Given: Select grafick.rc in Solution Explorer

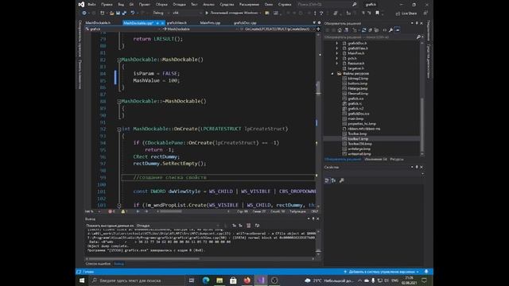Looking at the screenshot, I should pyautogui.click(x=355, y=104).
